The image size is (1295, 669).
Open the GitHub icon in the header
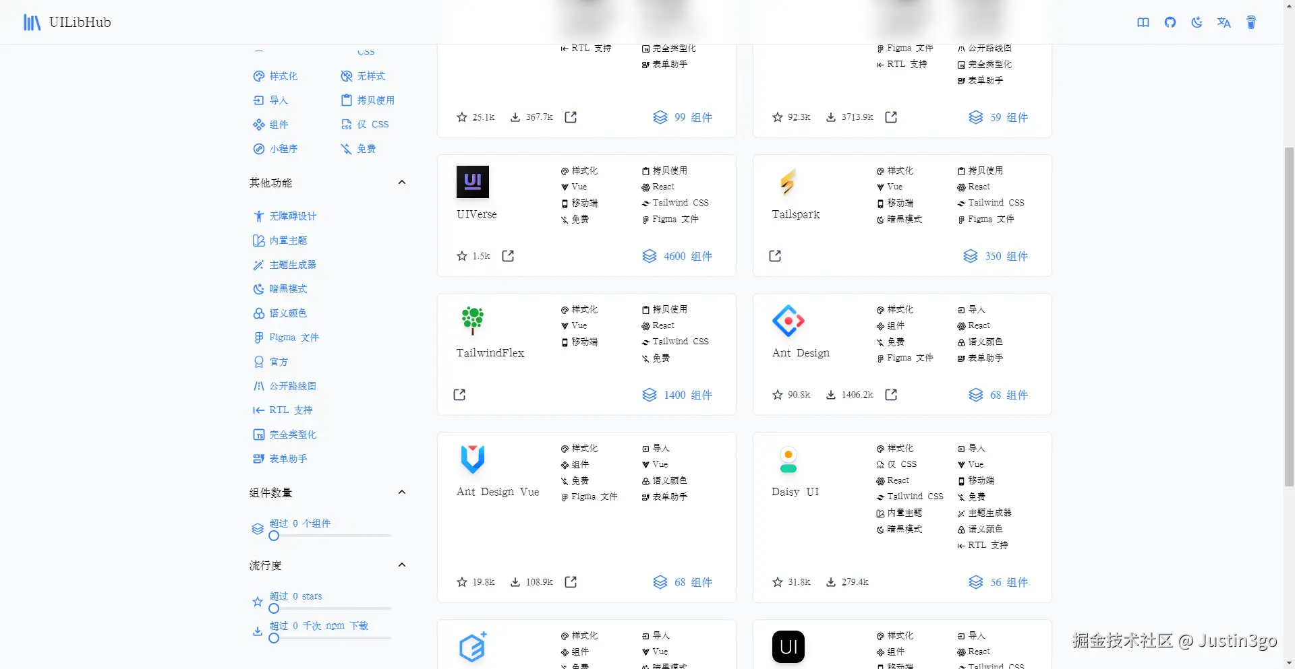click(x=1170, y=22)
